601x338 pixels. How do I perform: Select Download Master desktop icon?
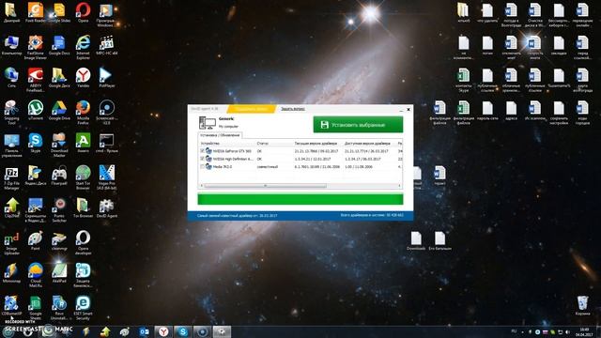pyautogui.click(x=59, y=145)
